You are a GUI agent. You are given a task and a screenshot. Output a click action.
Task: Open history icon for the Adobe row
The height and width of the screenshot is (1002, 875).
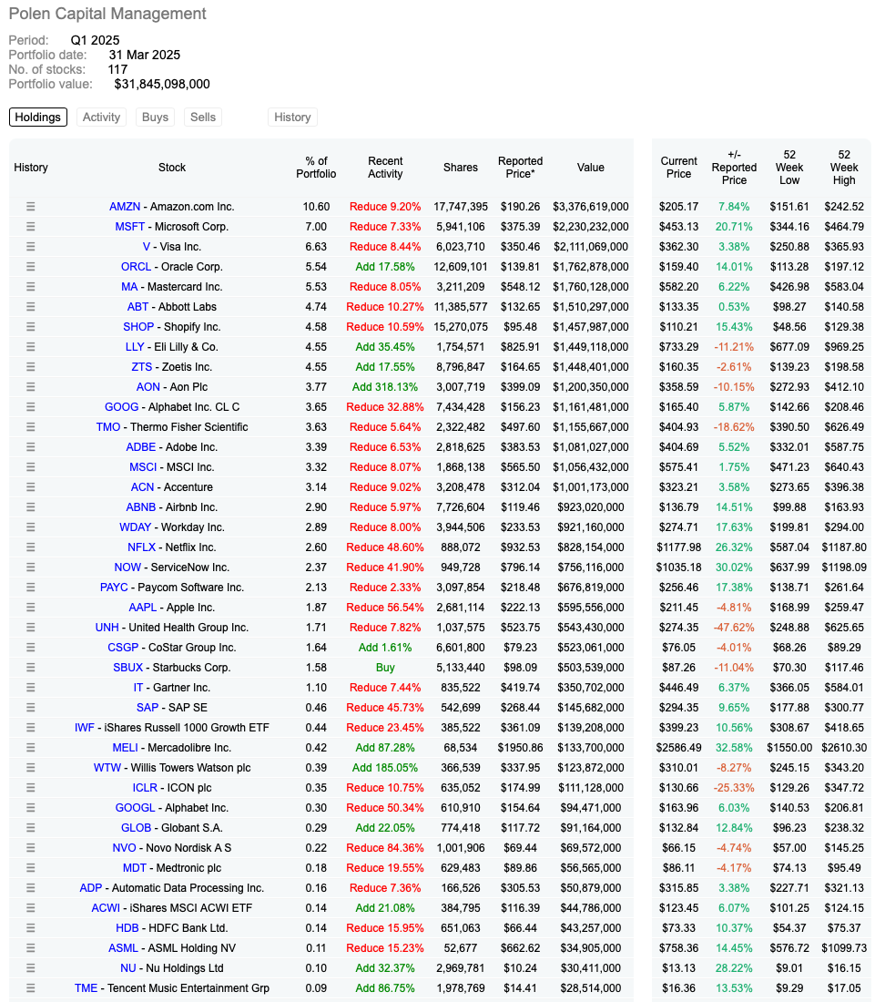[31, 446]
